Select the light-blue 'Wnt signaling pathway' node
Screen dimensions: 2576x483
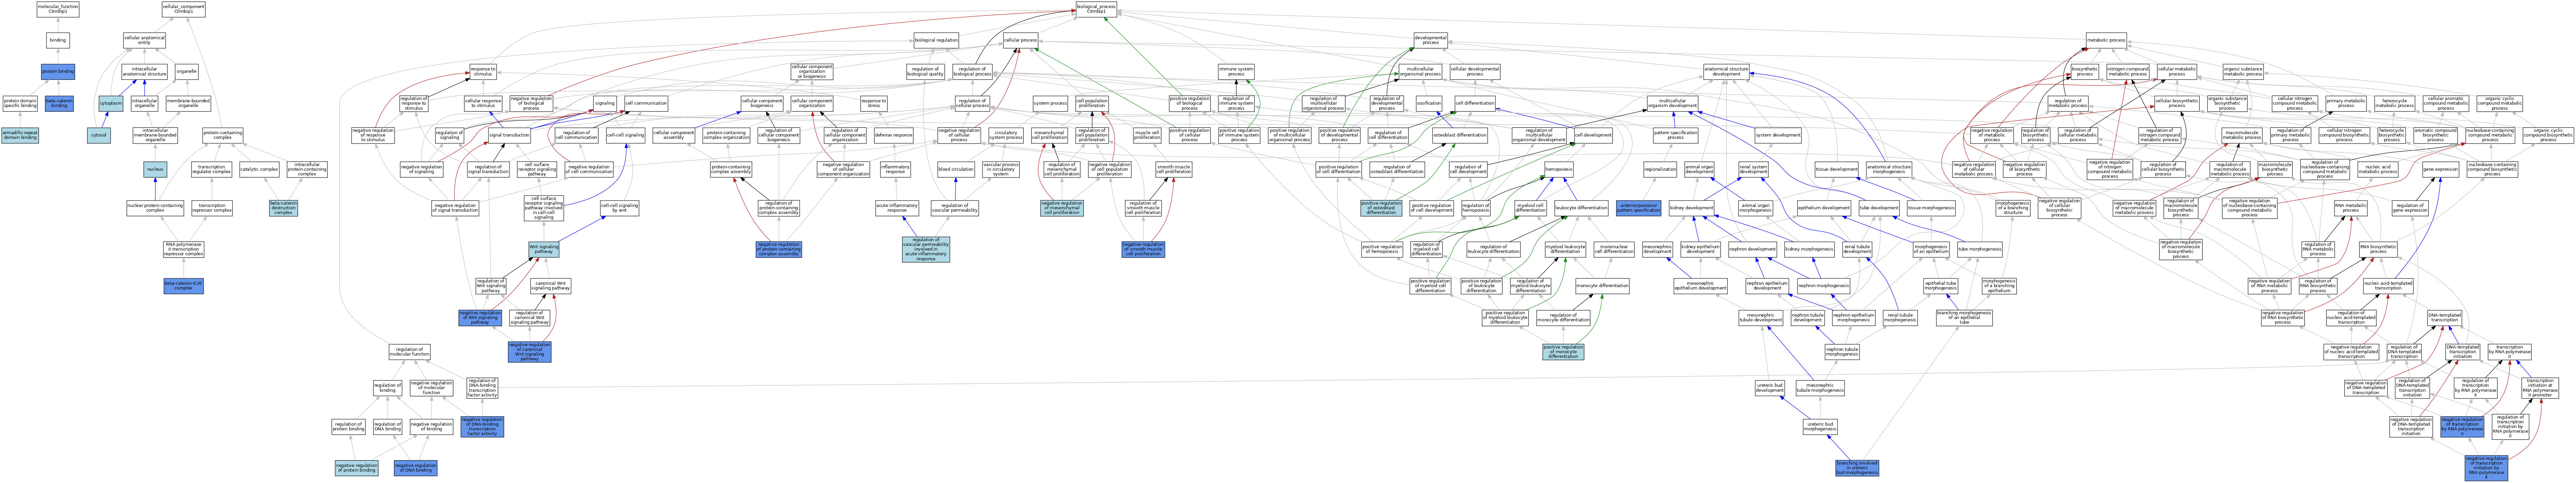(x=544, y=249)
